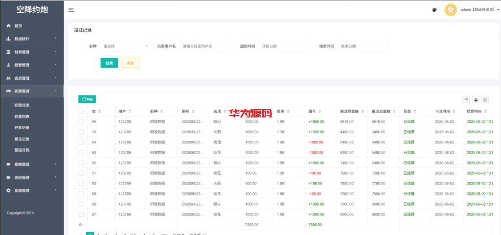
Task: Click the +198.00 profit value in row 90
Action: (x=316, y=184)
